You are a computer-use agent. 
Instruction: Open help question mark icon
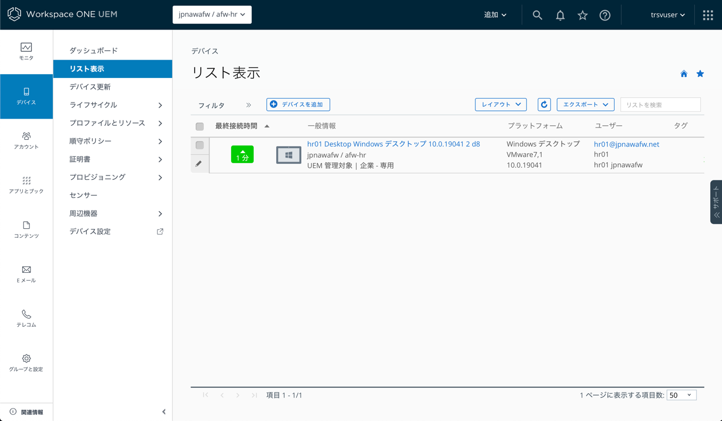(605, 15)
